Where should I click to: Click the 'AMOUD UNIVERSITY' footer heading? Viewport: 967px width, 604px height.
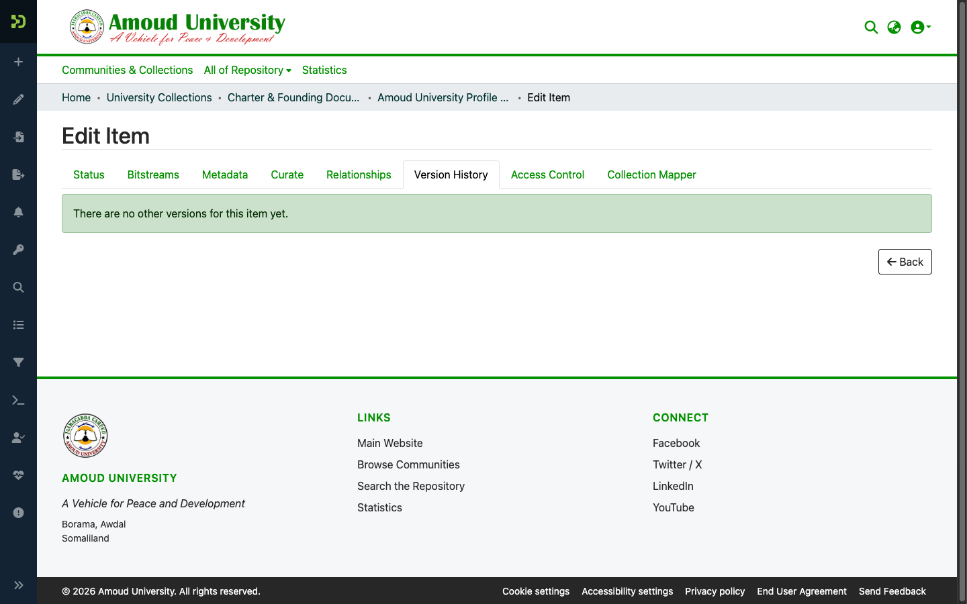coord(120,478)
